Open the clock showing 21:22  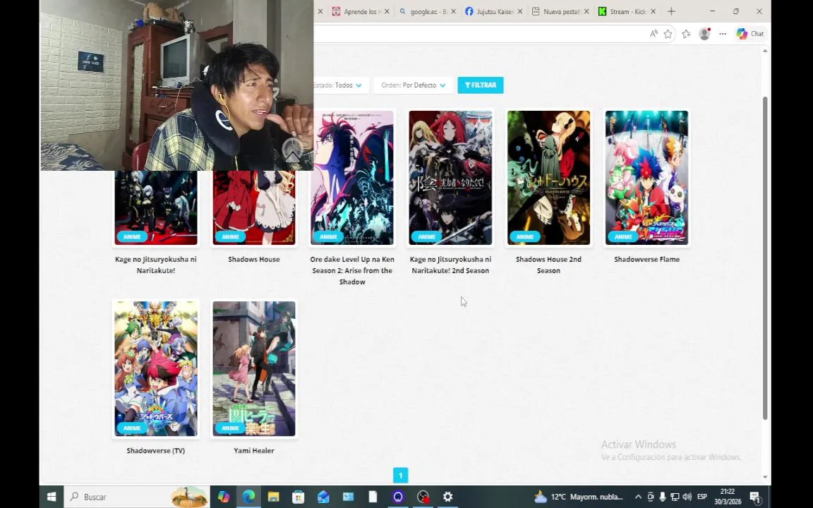point(728,497)
